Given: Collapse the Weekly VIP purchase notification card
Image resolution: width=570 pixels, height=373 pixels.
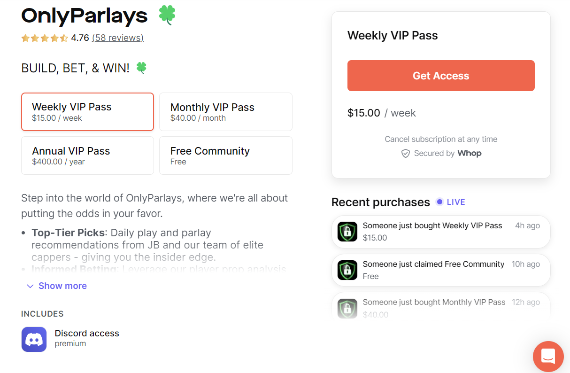Looking at the screenshot, I should pos(440,232).
